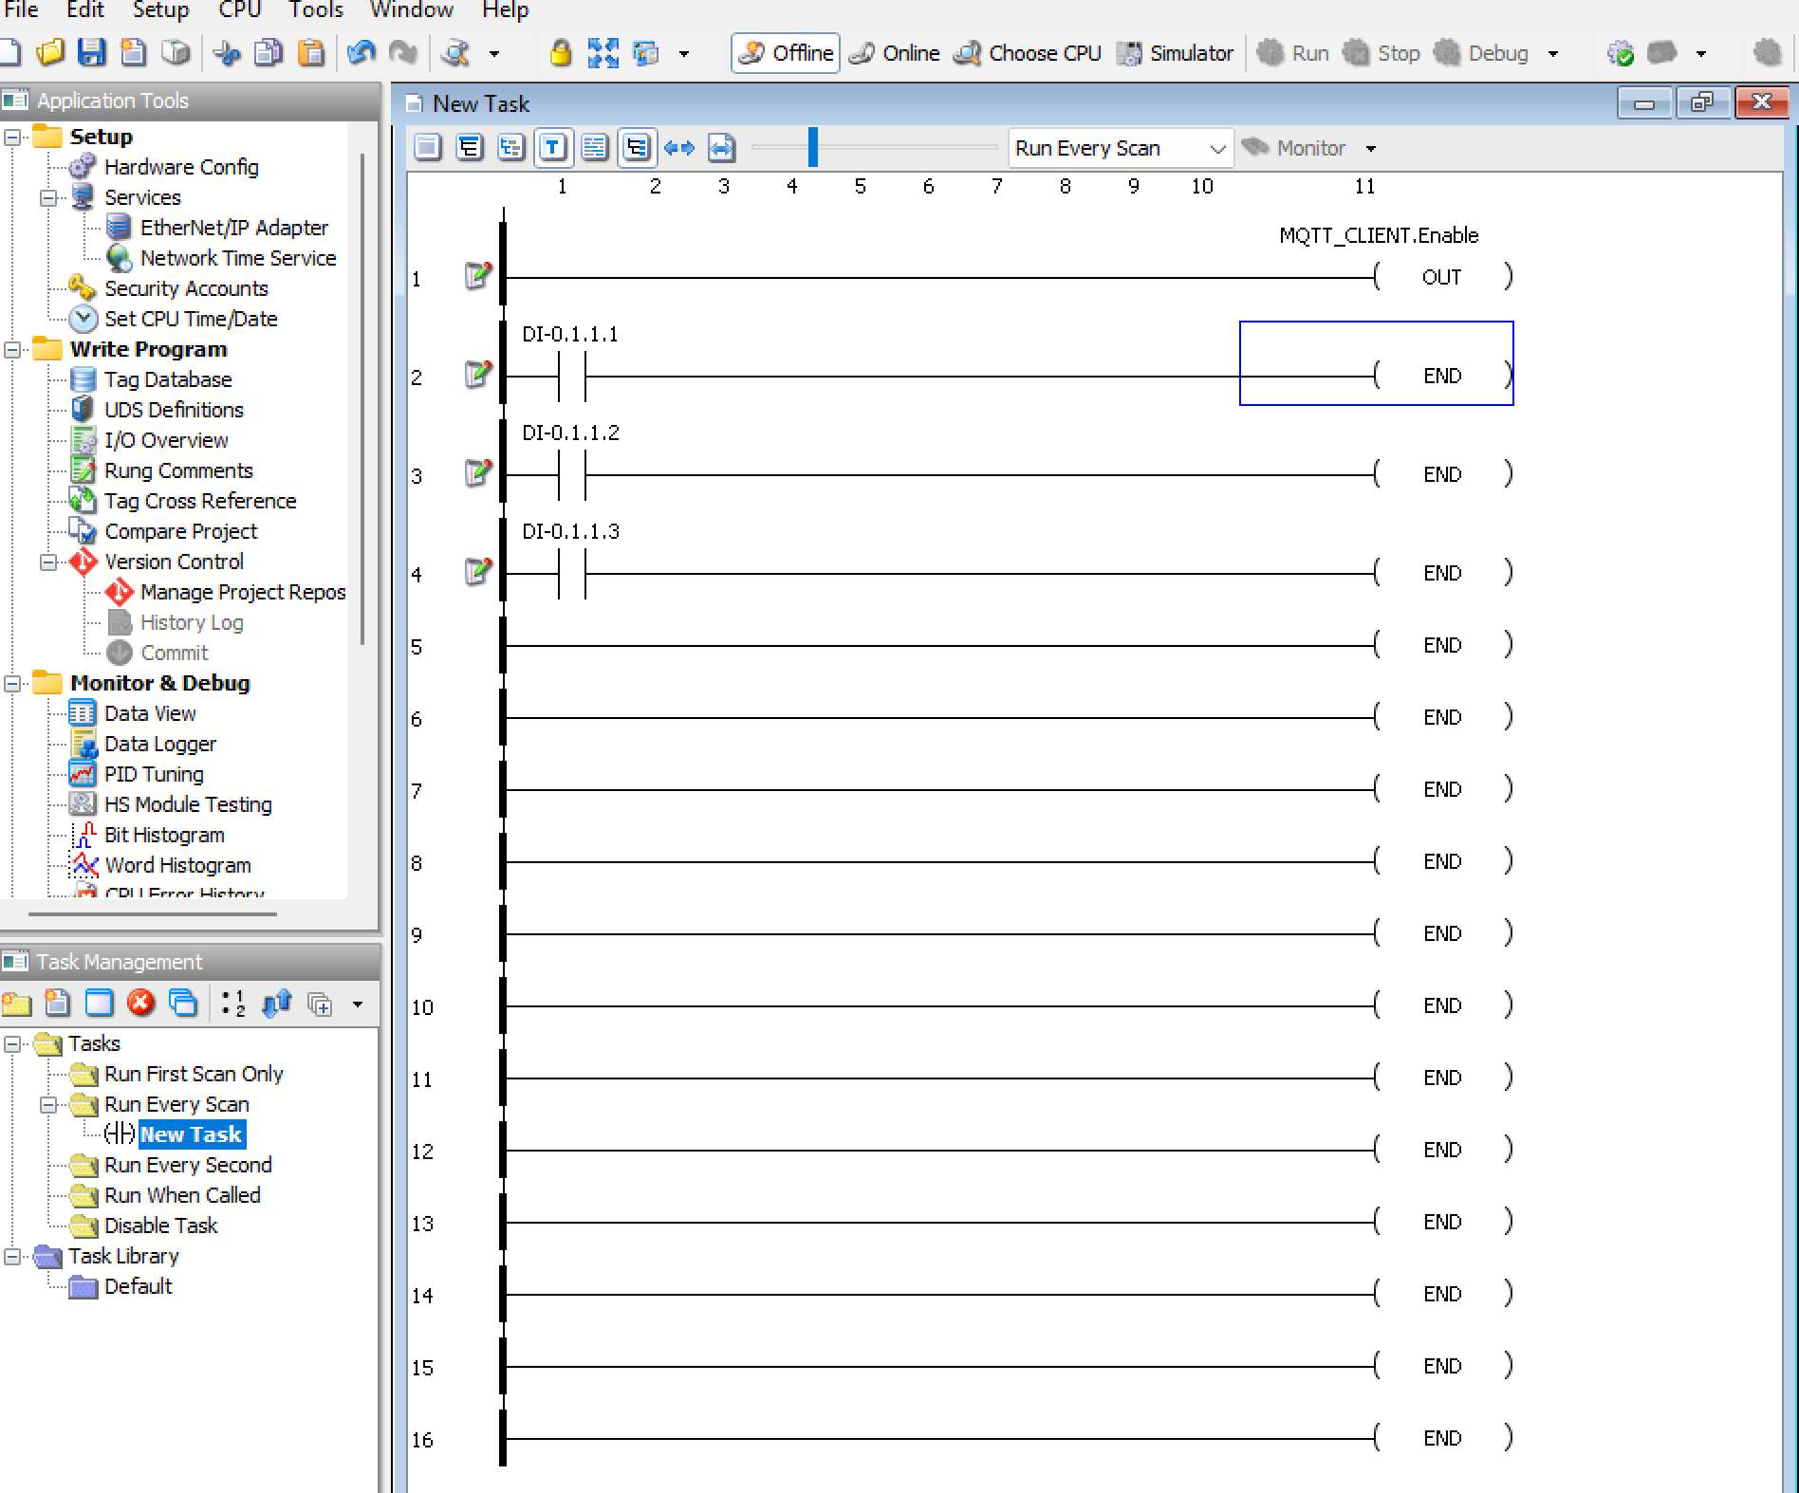The image size is (1799, 1493).
Task: Click the new task folder icon in Task Management
Action: click(16, 1004)
